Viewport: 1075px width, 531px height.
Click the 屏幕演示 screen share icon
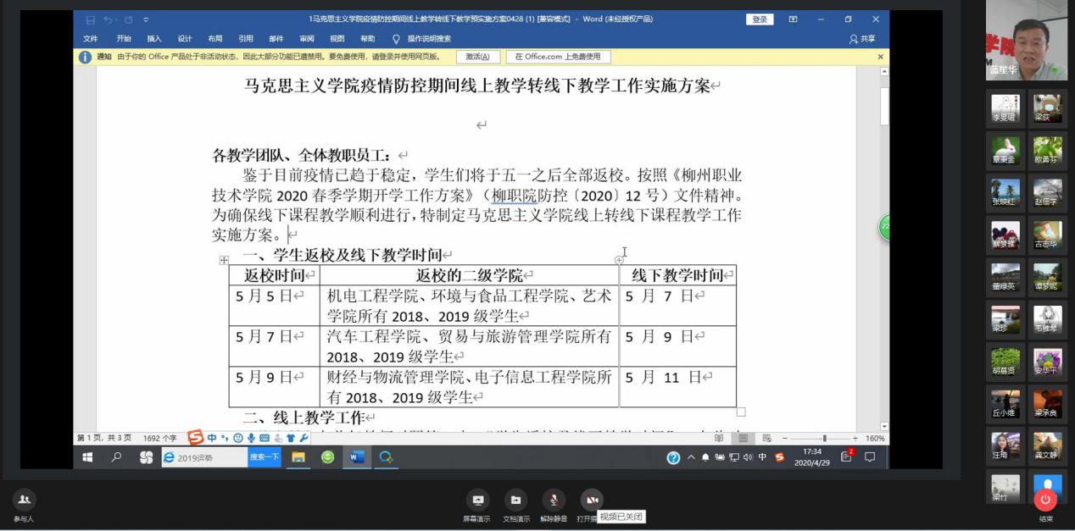[476, 501]
